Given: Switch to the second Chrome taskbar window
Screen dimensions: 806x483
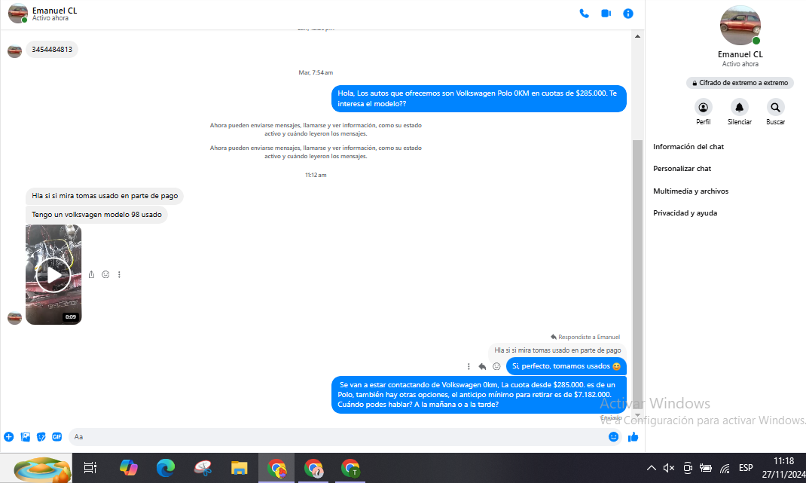Looking at the screenshot, I should click(x=313, y=468).
